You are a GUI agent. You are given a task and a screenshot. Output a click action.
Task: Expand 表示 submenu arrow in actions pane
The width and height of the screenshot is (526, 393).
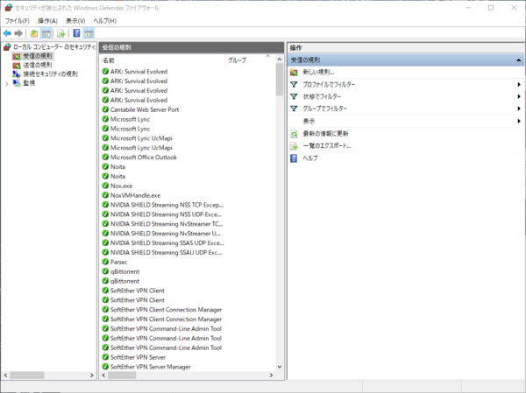pyautogui.click(x=519, y=121)
